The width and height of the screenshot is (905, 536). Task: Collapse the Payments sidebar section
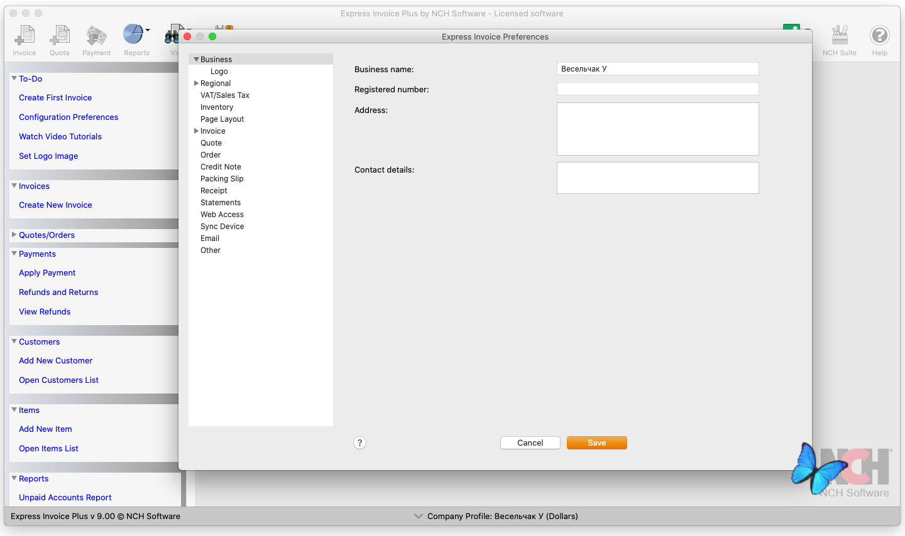[14, 254]
